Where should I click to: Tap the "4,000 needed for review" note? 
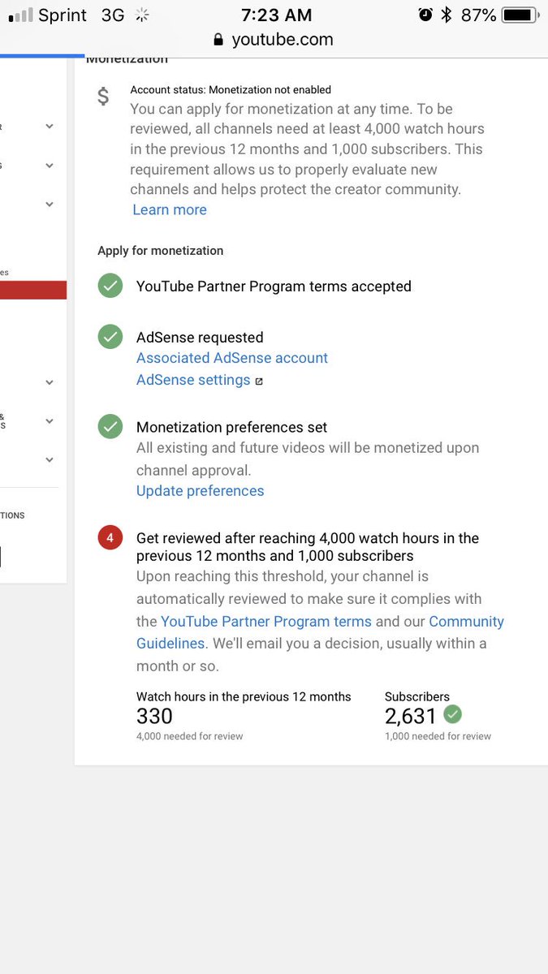pos(189,736)
